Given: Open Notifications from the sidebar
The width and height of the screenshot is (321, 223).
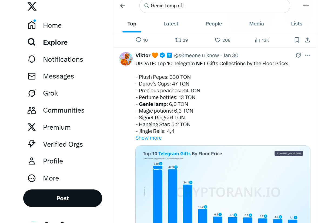Looking at the screenshot, I should click(x=55, y=59).
